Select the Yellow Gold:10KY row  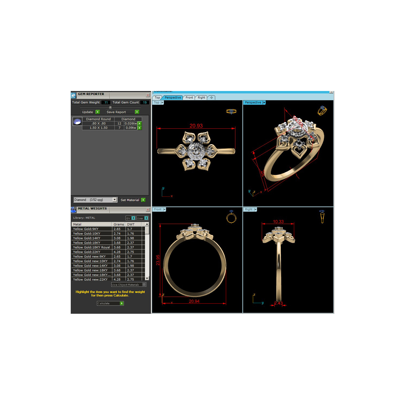pyautogui.click(x=108, y=234)
